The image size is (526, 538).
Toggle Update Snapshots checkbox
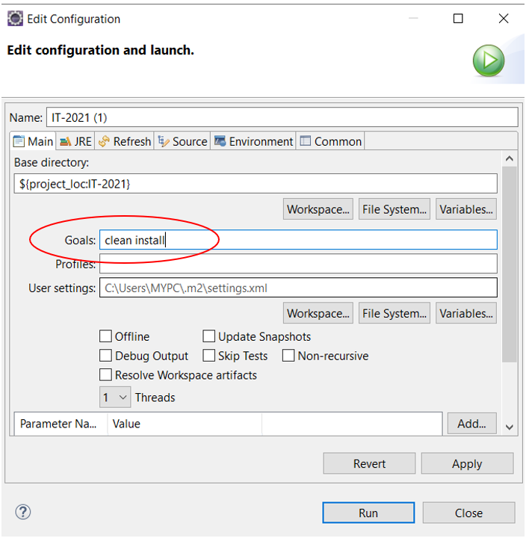(x=208, y=336)
